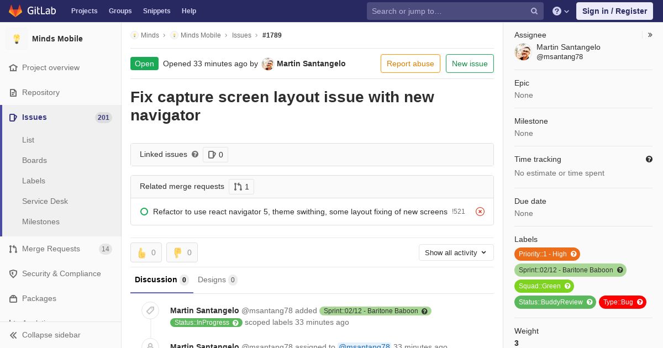This screenshot has height=348, width=663.
Task: Remove related merge request with X icon
Action: point(480,212)
